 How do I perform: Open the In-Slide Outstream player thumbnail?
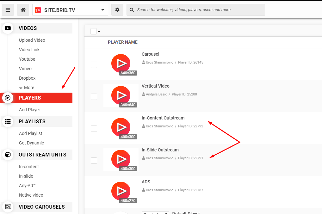tap(121, 160)
